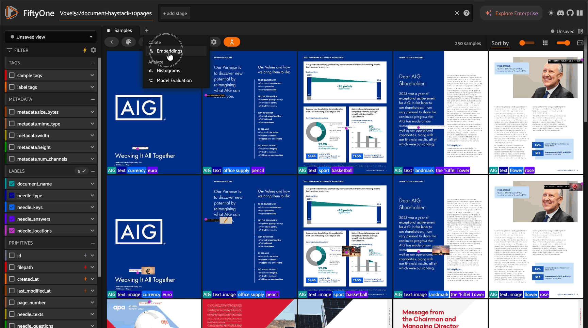Open sidebar settings gear next to FILTER
The width and height of the screenshot is (588, 328).
pyautogui.click(x=93, y=50)
